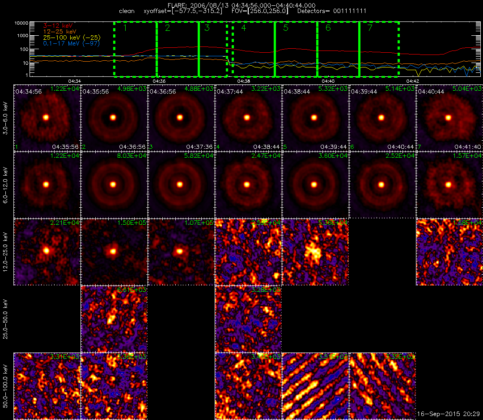The width and height of the screenshot is (483, 420).
Task: Click the "04:34" time axis label
Action: [x=75, y=81]
